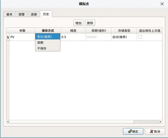Screen dimensions: 168x138
Task: Toggle the 退出保存上次值 checkbox for PV
Action: point(140,37)
